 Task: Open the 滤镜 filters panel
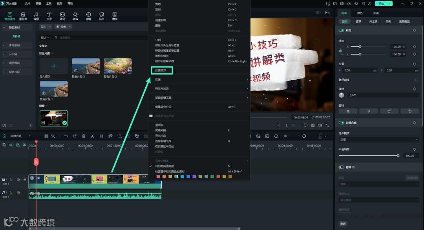(x=88, y=16)
